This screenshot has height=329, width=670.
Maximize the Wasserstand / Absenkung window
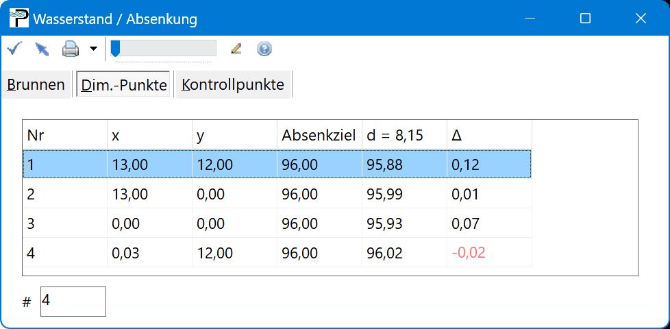tap(585, 19)
